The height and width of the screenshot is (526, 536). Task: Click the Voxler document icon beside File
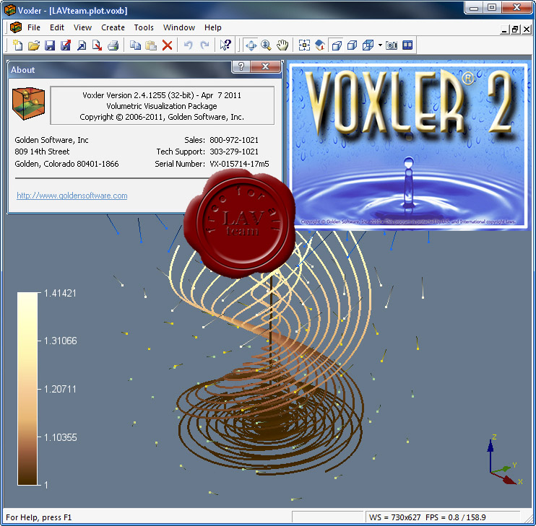[x=16, y=27]
